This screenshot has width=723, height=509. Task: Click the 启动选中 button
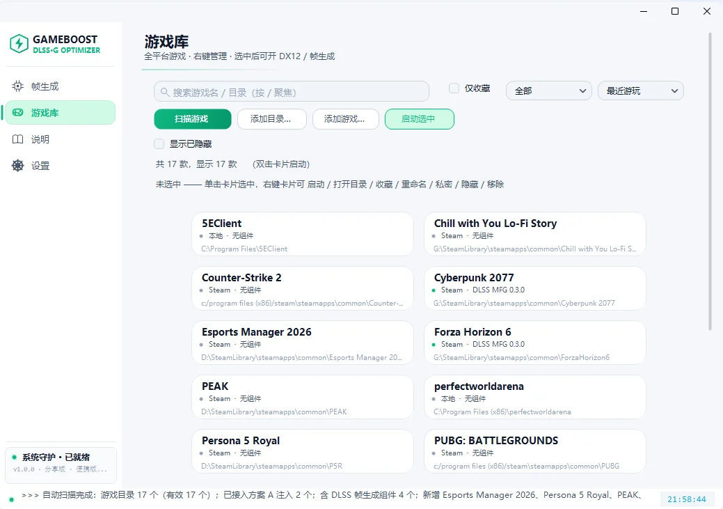(x=419, y=119)
